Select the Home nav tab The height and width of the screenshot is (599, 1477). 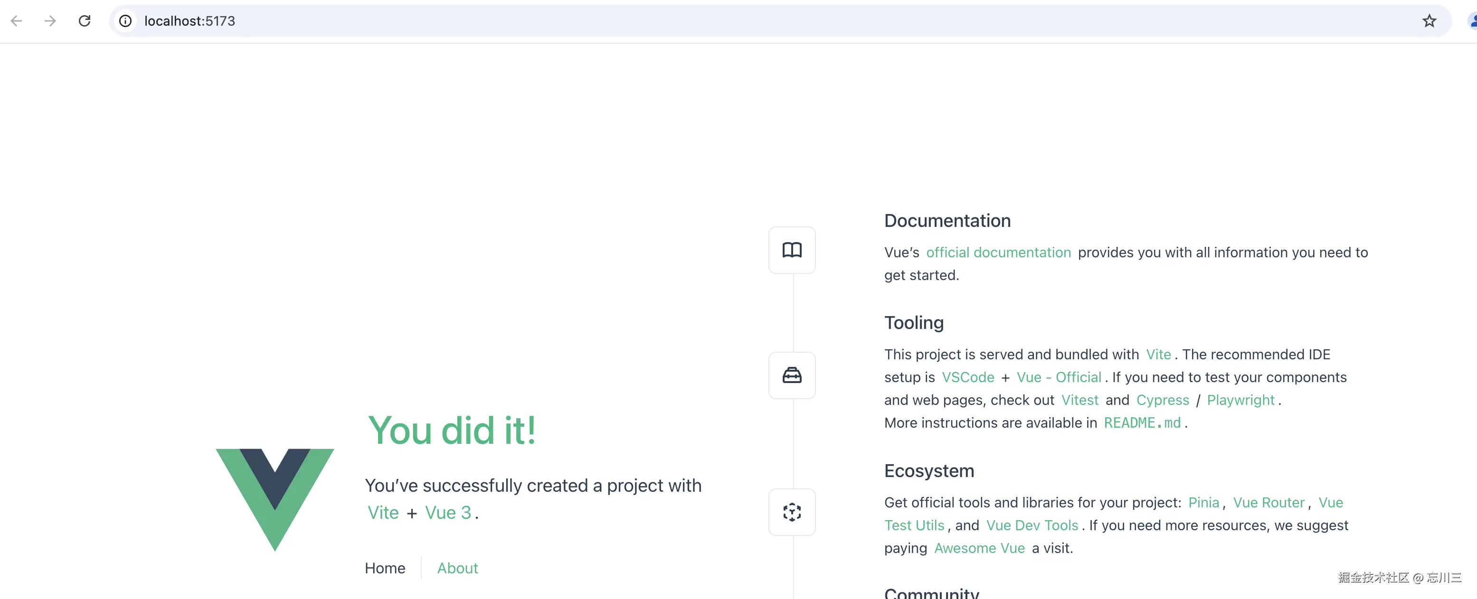pyautogui.click(x=385, y=568)
